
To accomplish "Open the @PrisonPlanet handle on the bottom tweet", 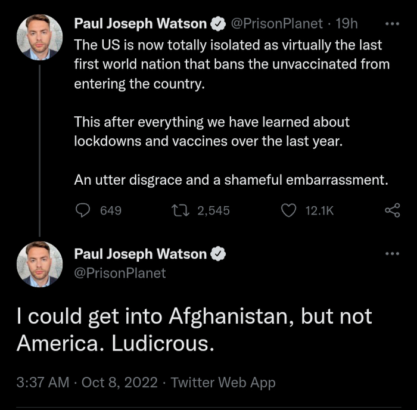I will click(x=120, y=274).
